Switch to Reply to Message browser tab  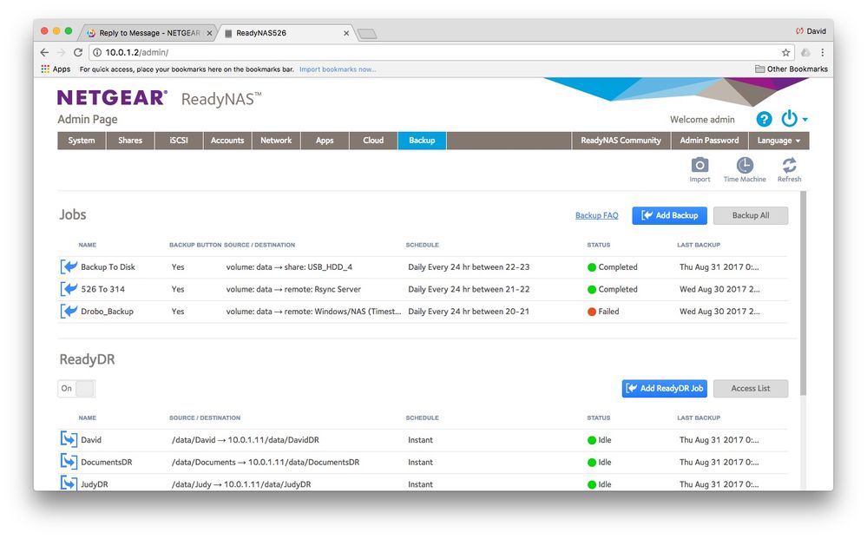[147, 33]
